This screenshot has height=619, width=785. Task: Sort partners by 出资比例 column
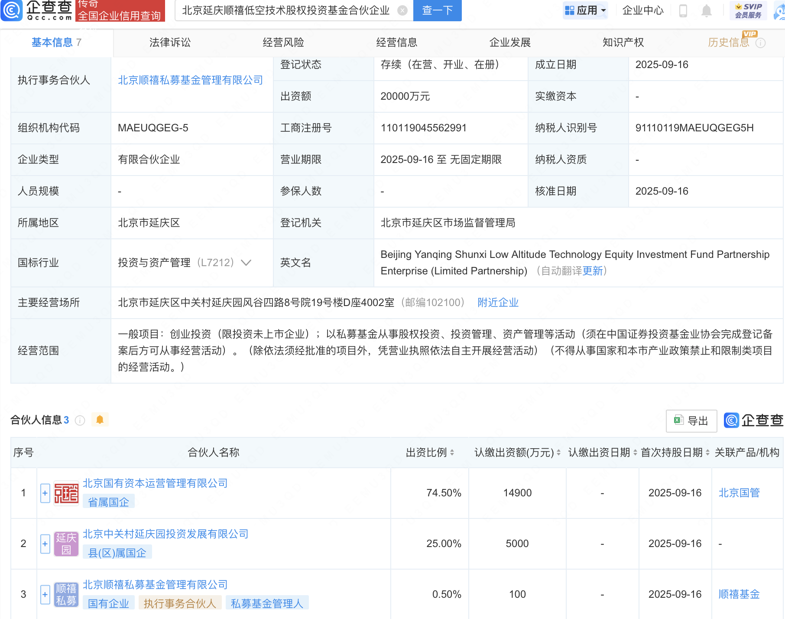pyautogui.click(x=452, y=453)
